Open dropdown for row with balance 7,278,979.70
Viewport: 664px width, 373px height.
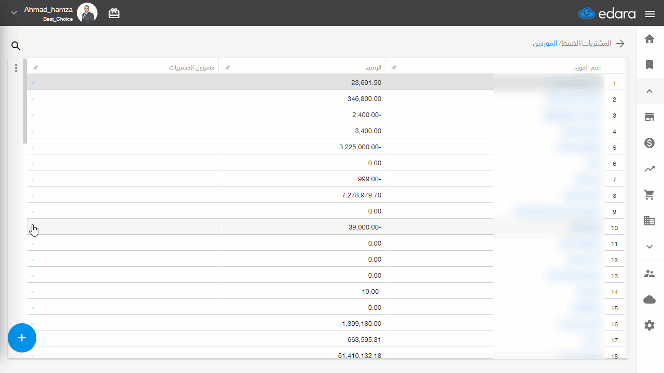(33, 195)
